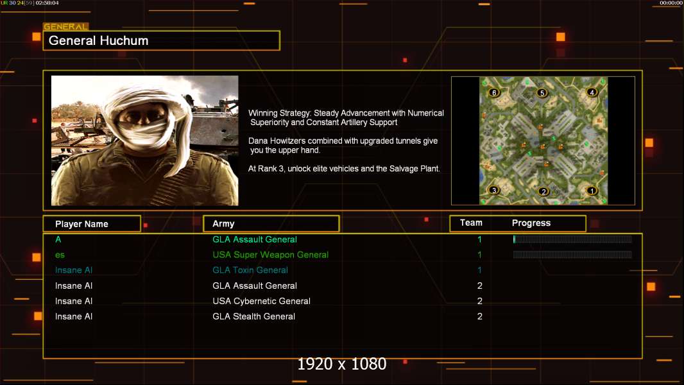The image size is (684, 385).
Task: Click start position 6 on the minimap
Action: pos(494,92)
